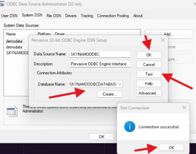Viewport: 196px width, 154px height.
Task: Open Advanced settings in DSN Setup
Action: click(x=149, y=93)
